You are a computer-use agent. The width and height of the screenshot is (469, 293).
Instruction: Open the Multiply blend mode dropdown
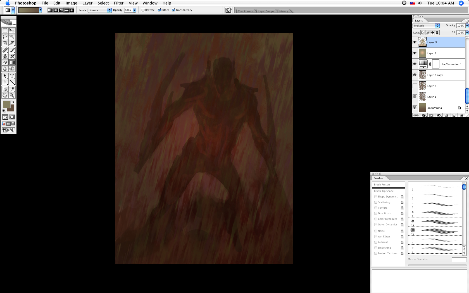426,26
